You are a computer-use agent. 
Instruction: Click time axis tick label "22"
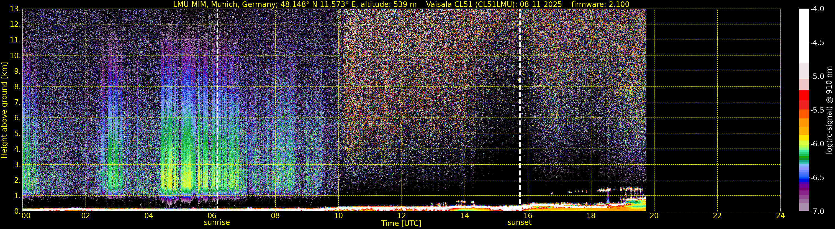pos(717,215)
